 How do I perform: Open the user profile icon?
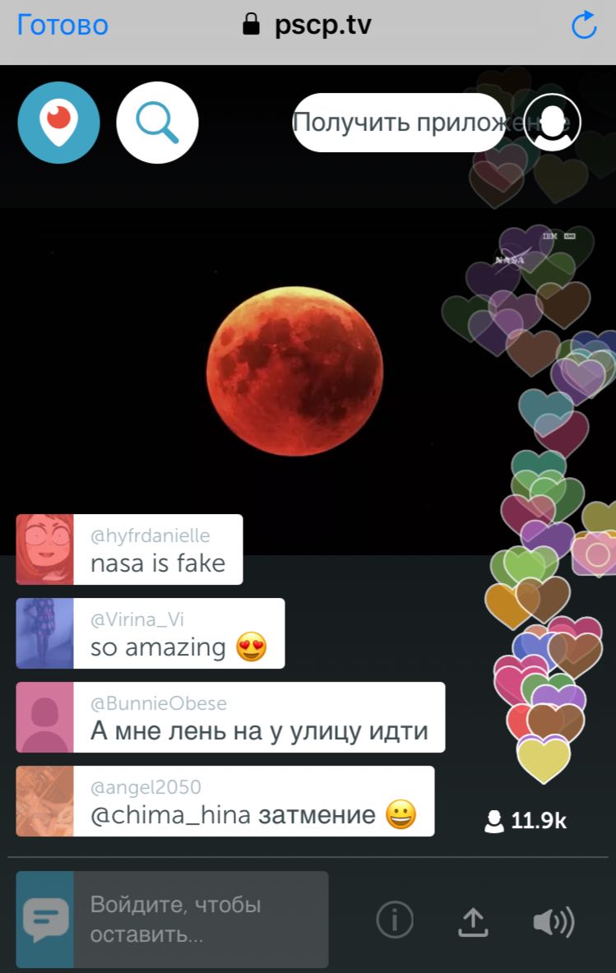tap(552, 123)
